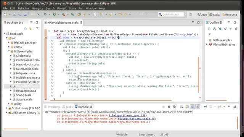
Task: Switch to the Resource perspective
Action: pyautogui.click(x=230, y=14)
